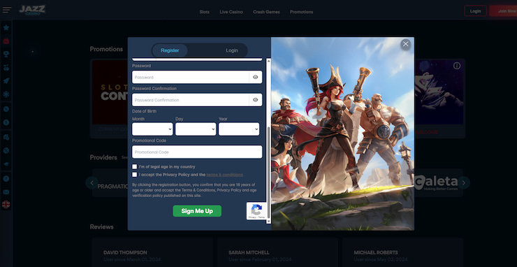Open the horse racing sidebar icon
The height and width of the screenshot is (267, 517).
[6, 164]
